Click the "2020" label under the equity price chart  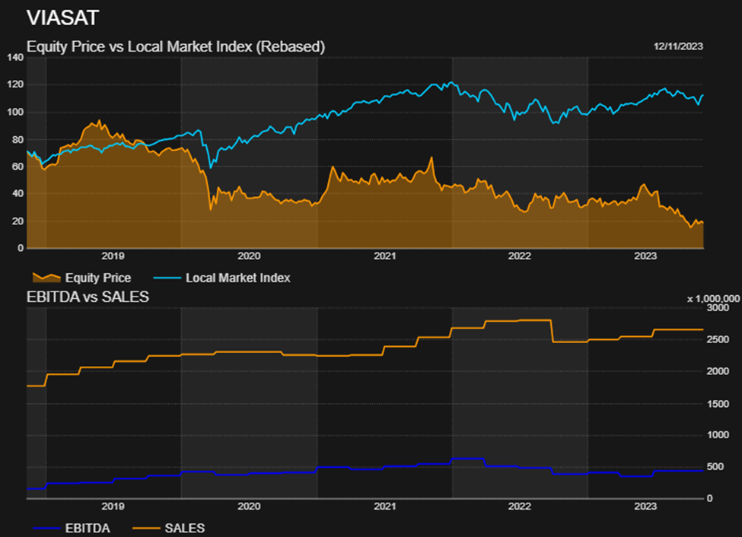(249, 256)
